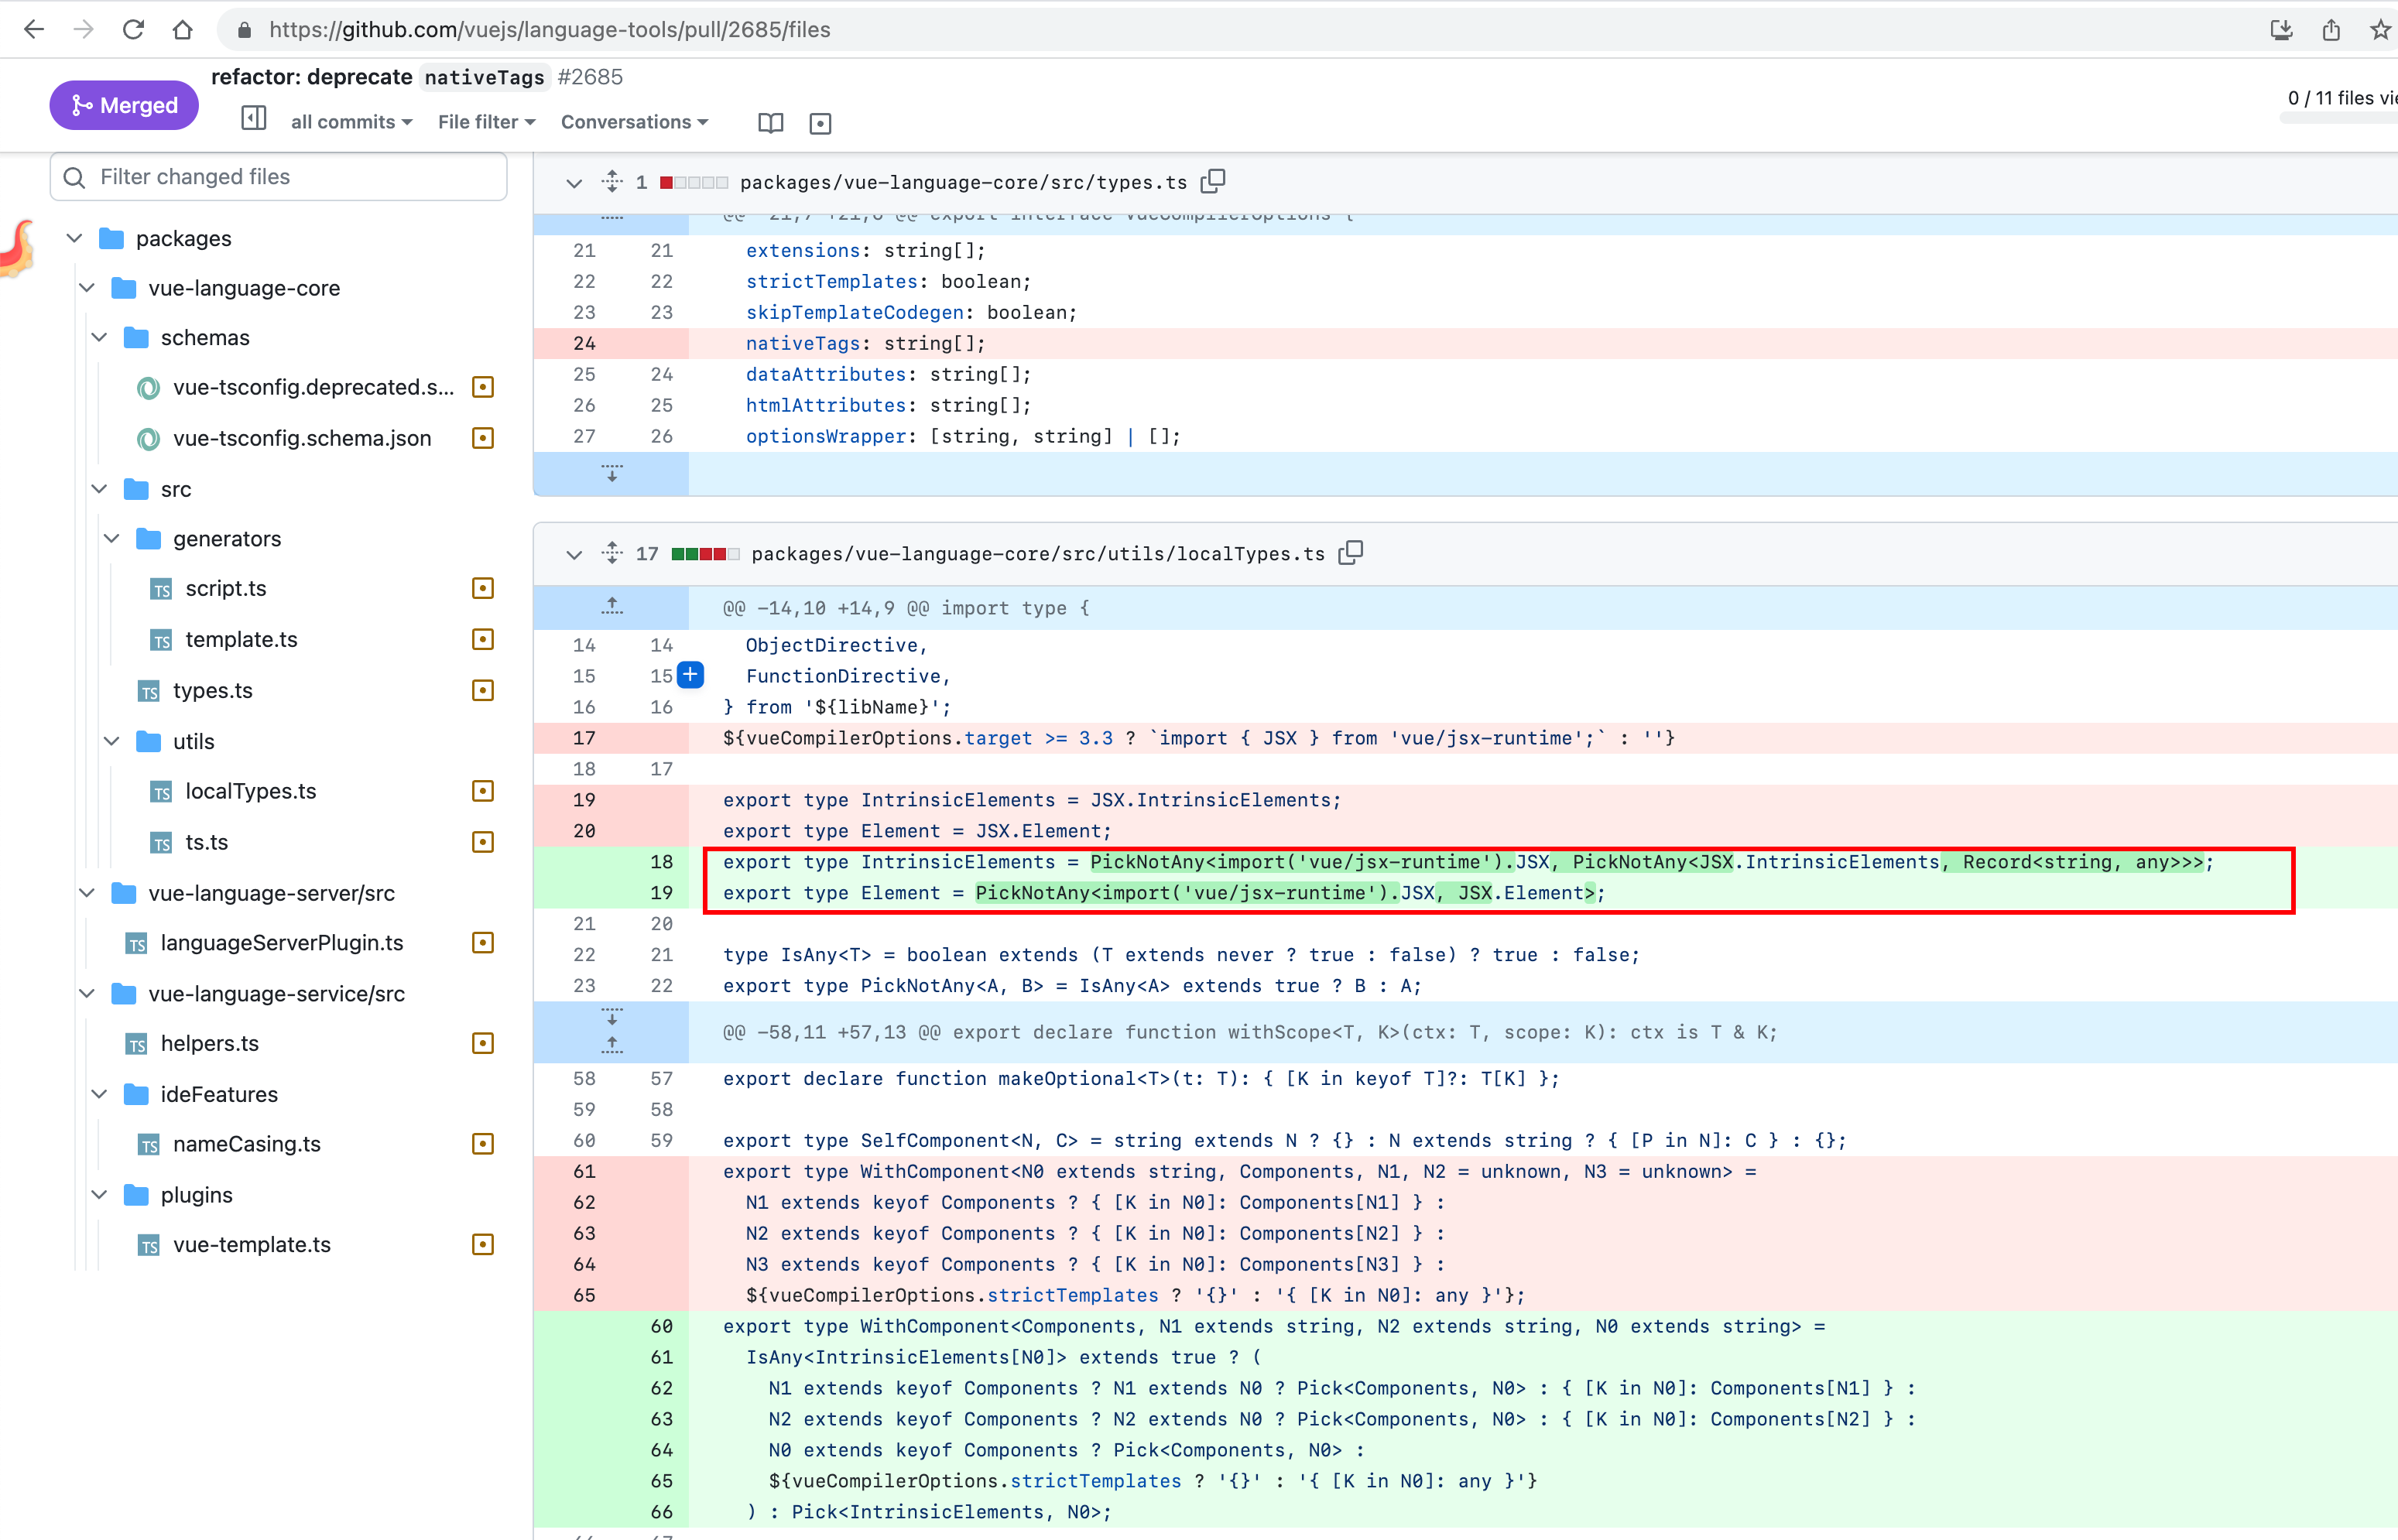Open the Conversations menu
The height and width of the screenshot is (1540, 2398).
pyautogui.click(x=635, y=121)
